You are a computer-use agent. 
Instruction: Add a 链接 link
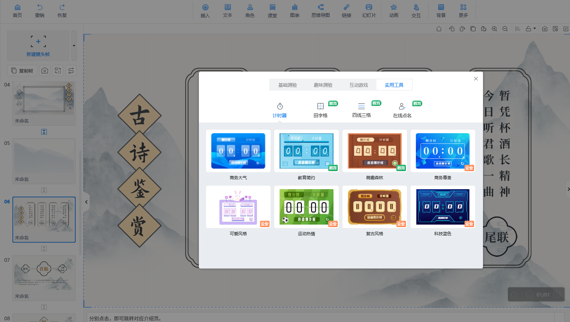pyautogui.click(x=347, y=11)
